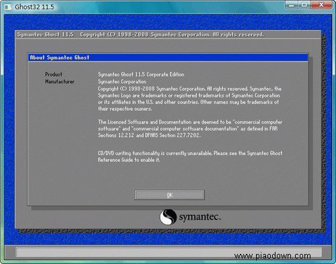This screenshot has height=264, width=336.
Task: Click the 'Reference Guide to enable it.' line
Action: (129, 160)
